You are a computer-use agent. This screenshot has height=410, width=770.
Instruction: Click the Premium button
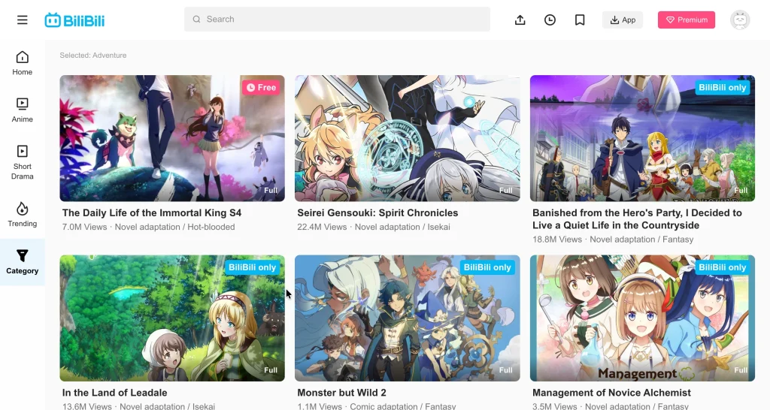pos(687,20)
